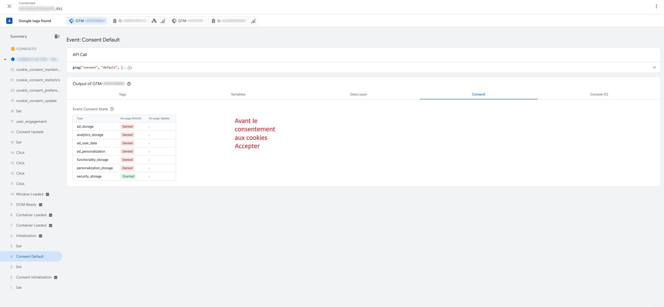Open the Variables tab
The width and height of the screenshot is (664, 307).
238,94
